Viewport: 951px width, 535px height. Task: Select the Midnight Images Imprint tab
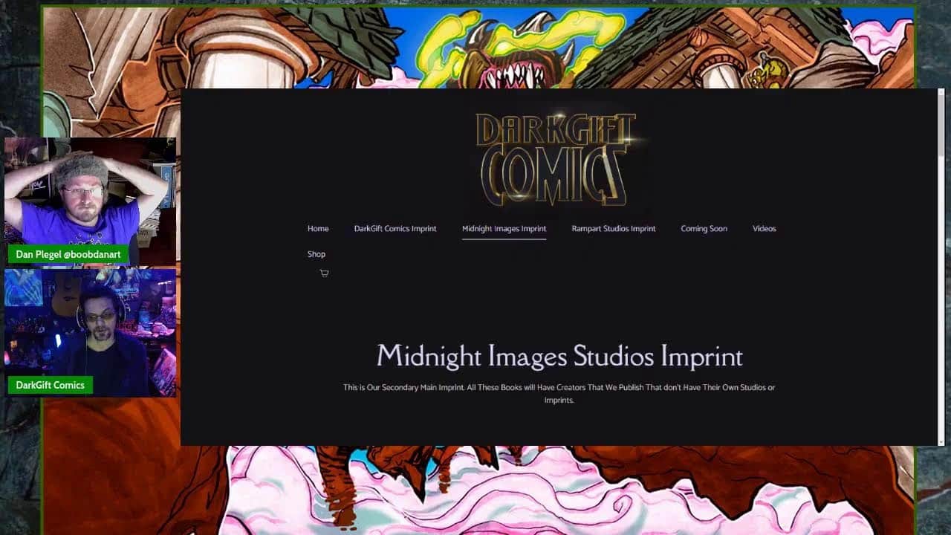(504, 229)
